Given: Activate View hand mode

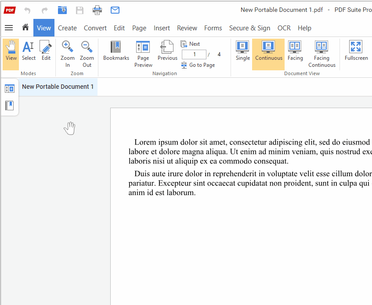Looking at the screenshot, I should coord(11,54).
